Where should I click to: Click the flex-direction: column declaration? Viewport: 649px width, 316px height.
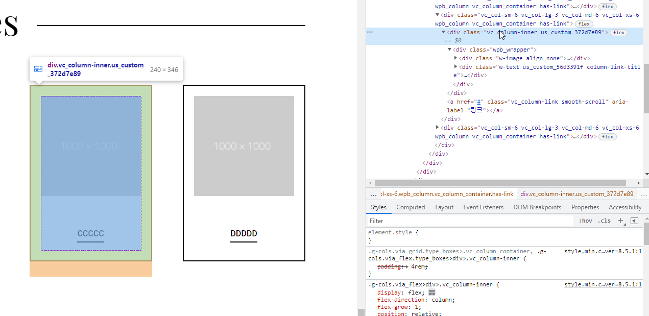click(416, 300)
